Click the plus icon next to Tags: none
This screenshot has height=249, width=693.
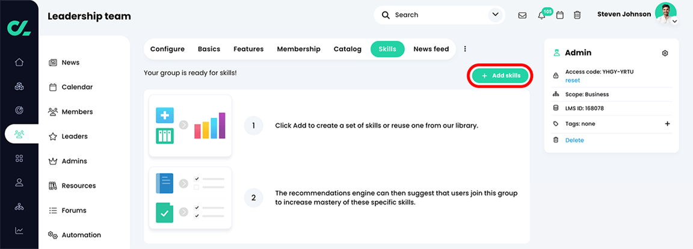click(667, 124)
